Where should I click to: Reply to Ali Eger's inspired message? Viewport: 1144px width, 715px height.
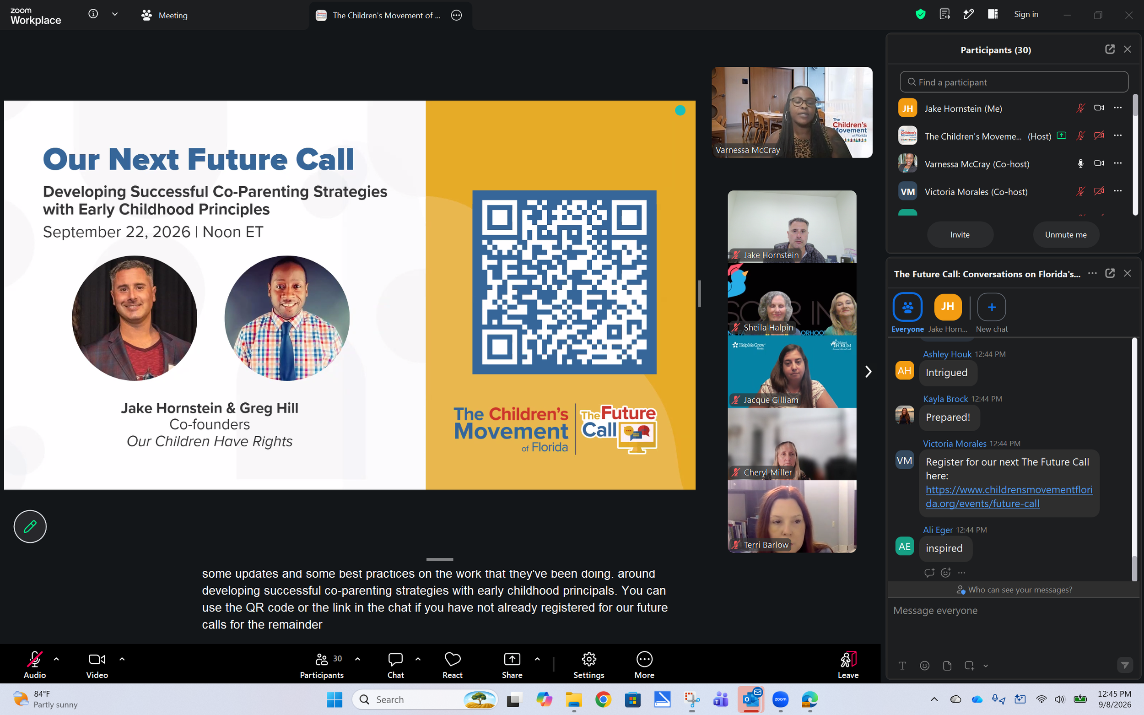929,573
